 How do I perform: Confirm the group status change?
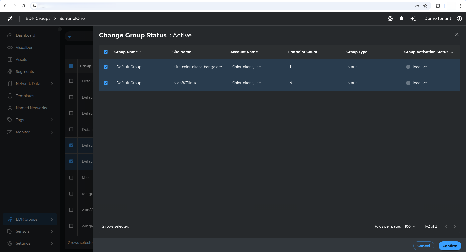450,246
